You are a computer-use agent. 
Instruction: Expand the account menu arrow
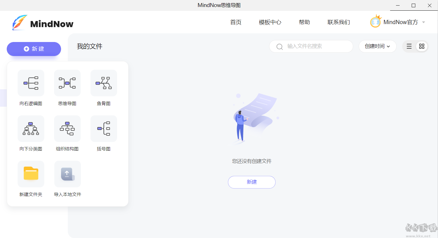pos(423,22)
